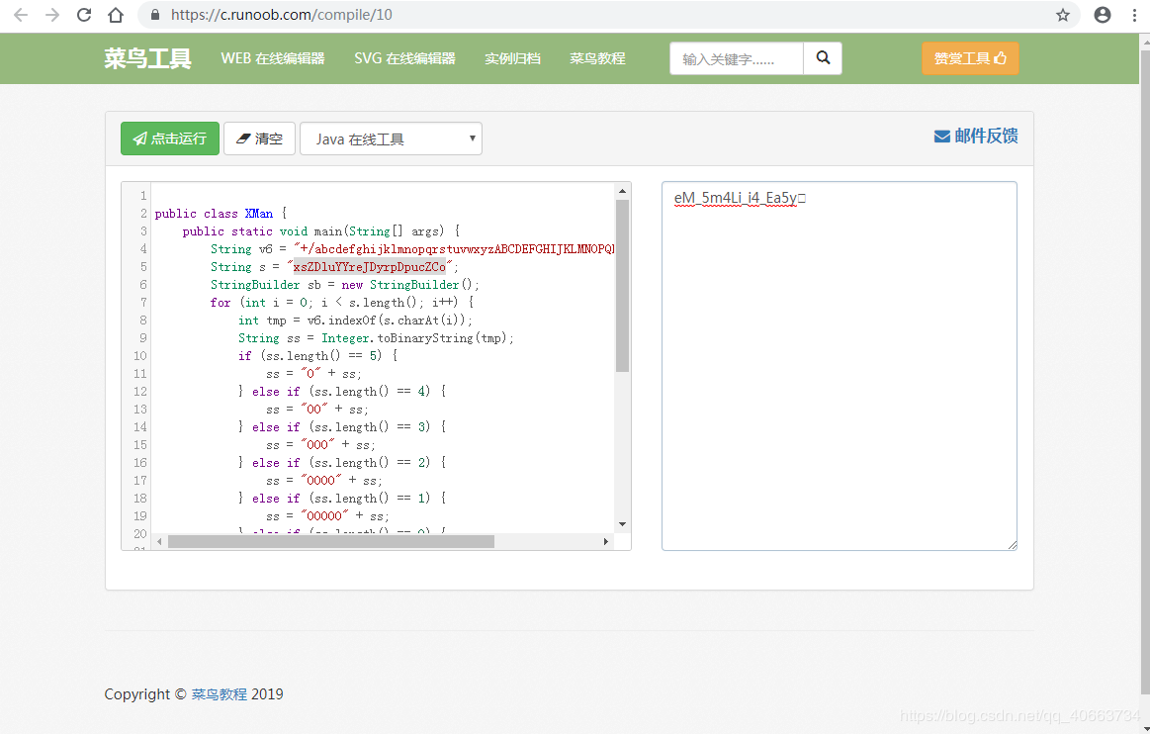This screenshot has height=734, width=1150.
Task: Click the code editor up scroll arrow
Action: [623, 191]
